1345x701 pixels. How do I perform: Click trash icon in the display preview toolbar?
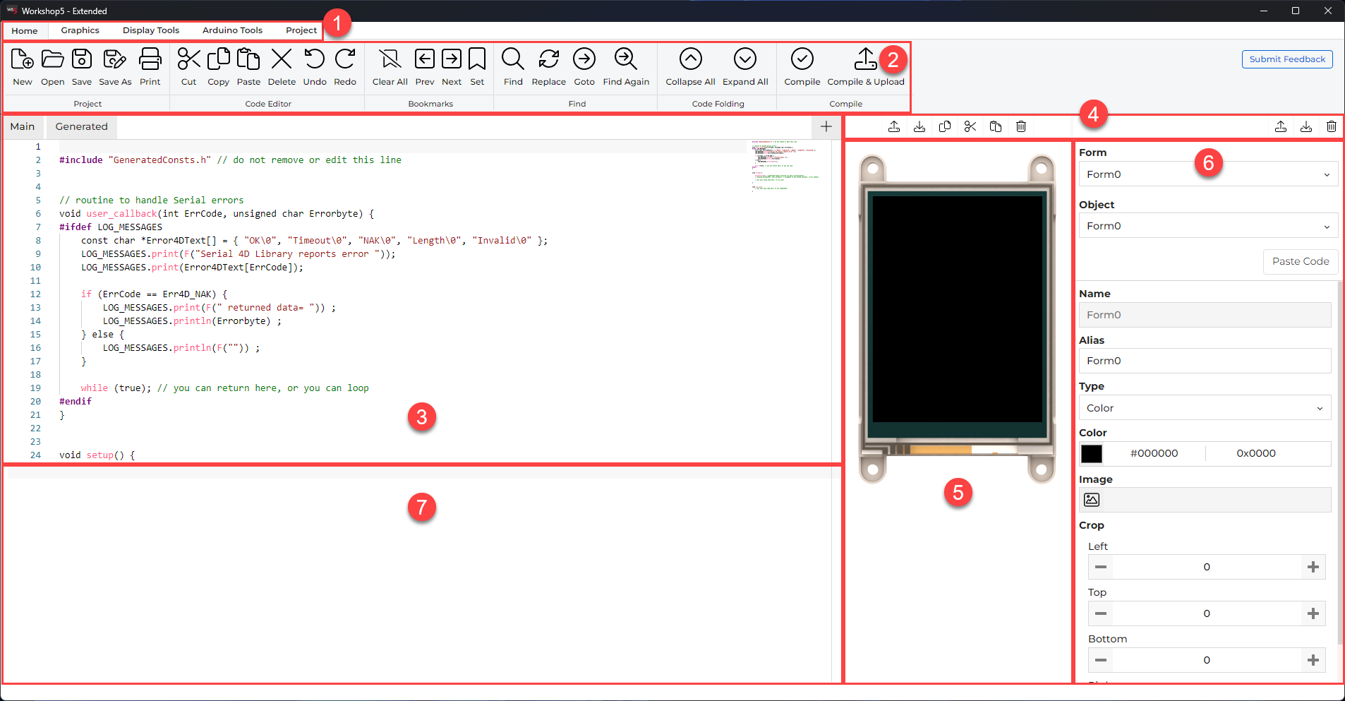pos(1021,126)
